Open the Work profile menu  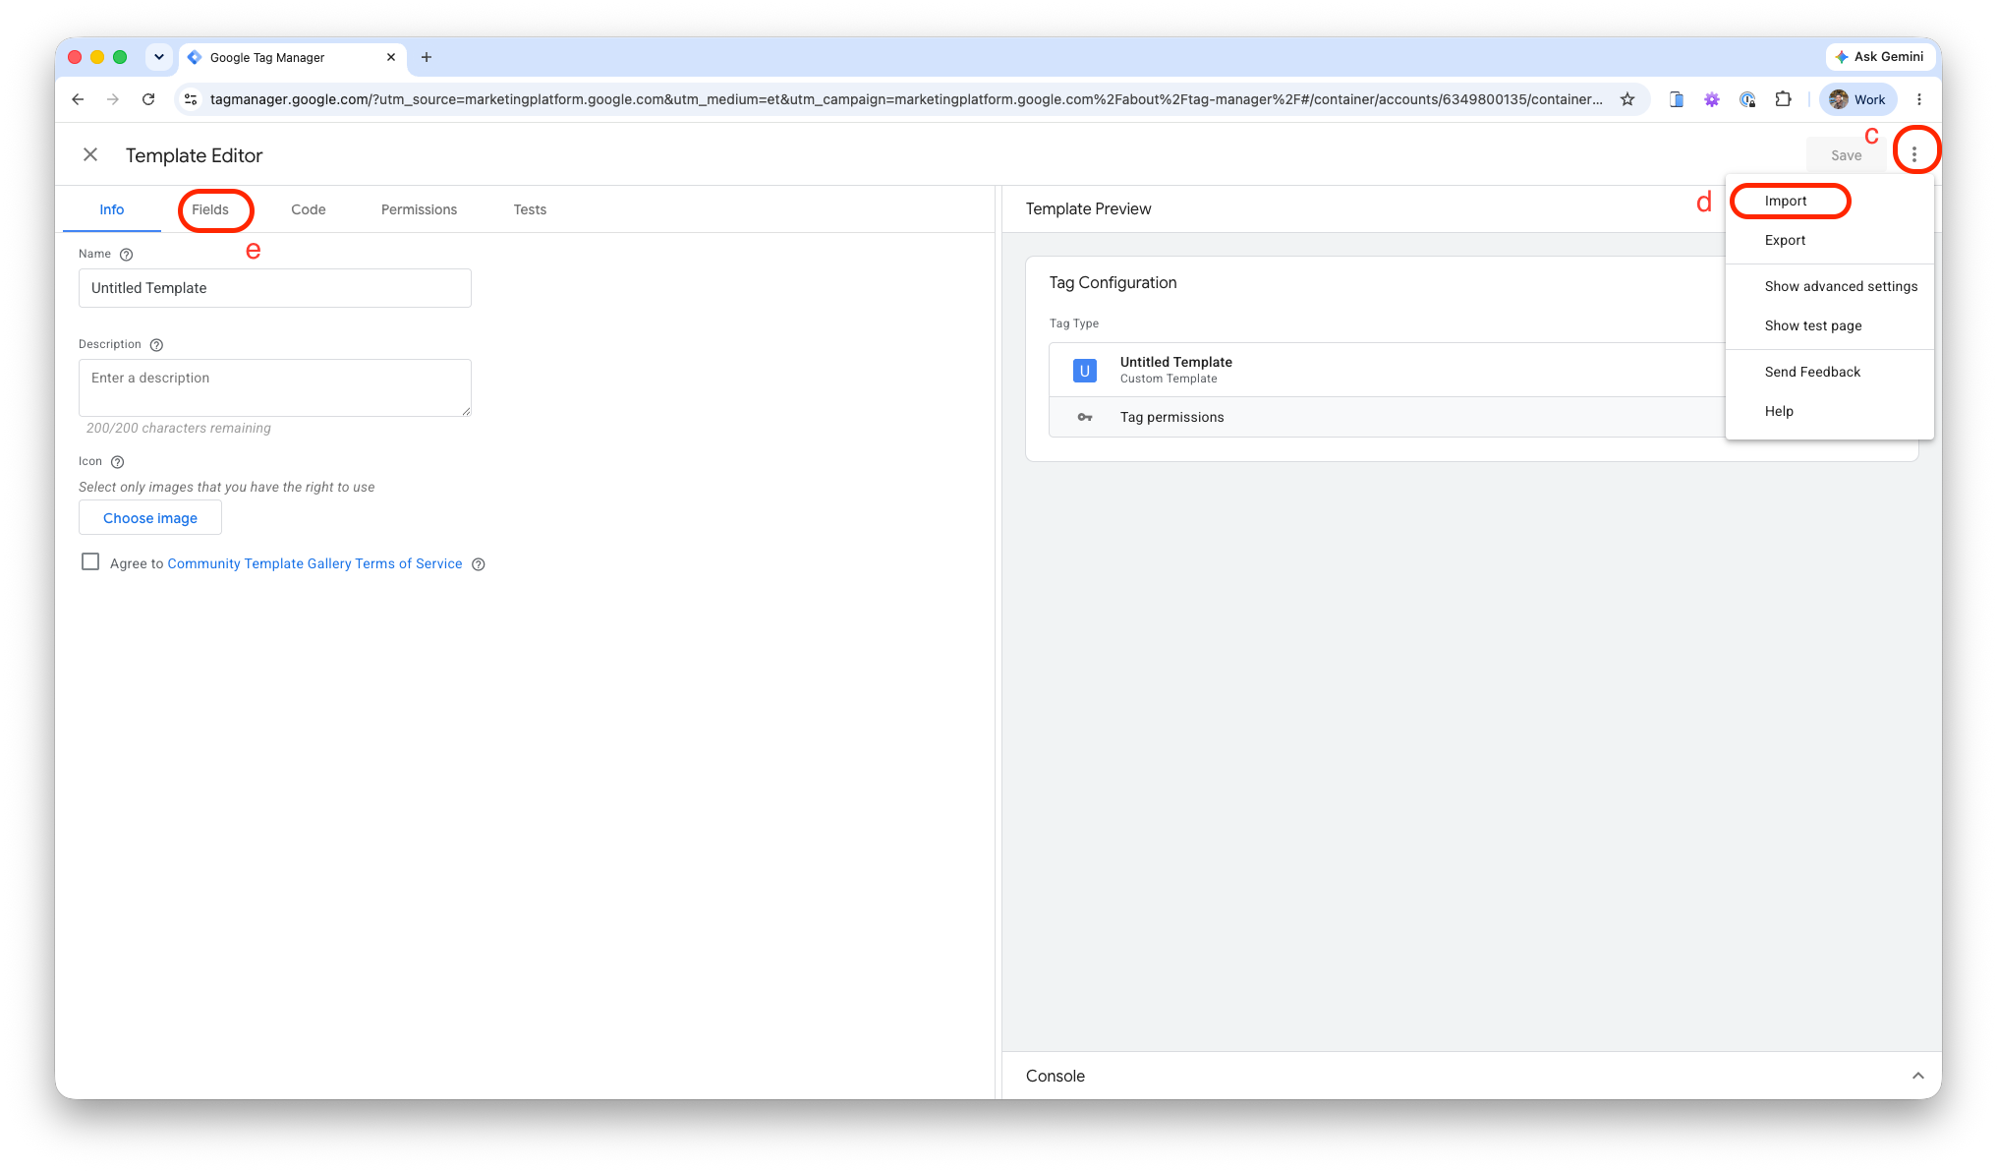pyautogui.click(x=1857, y=99)
